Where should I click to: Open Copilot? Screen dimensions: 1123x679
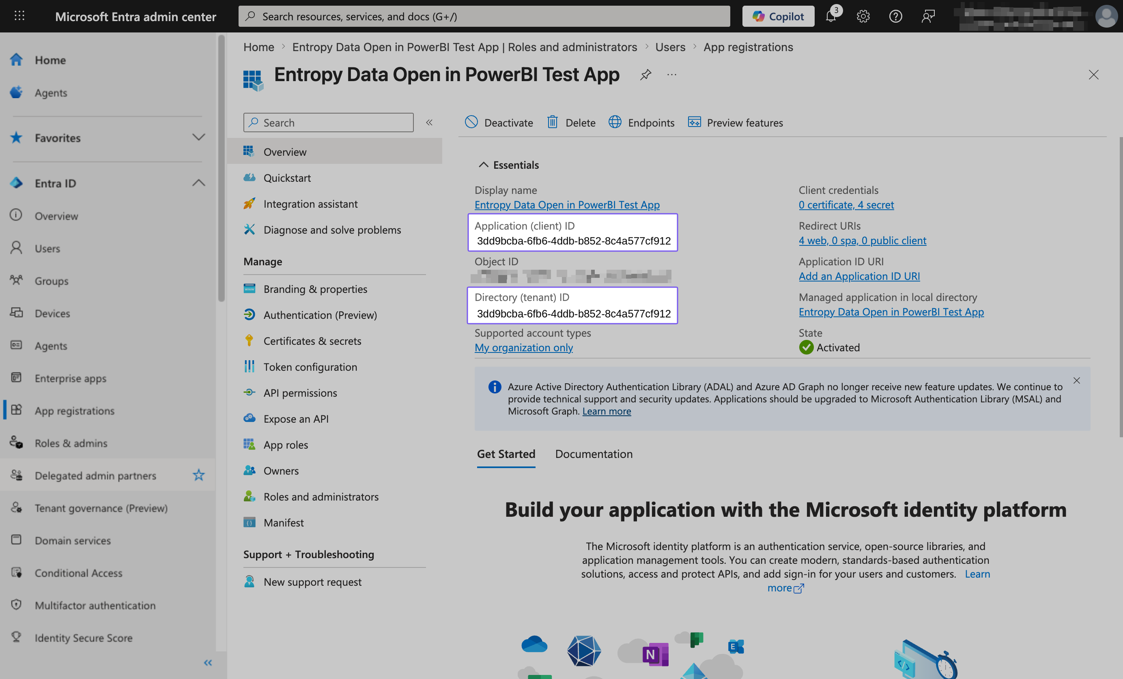(778, 16)
